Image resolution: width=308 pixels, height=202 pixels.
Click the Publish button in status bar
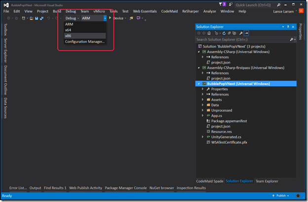tap(281, 196)
